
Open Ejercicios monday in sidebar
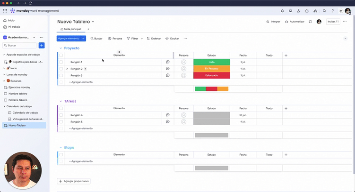pos(19,87)
